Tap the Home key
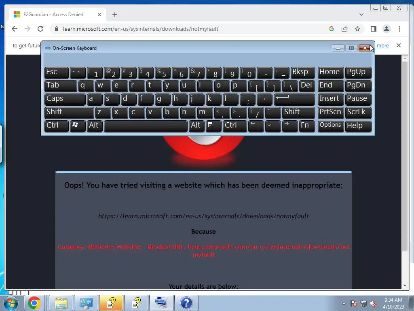 coord(331,73)
